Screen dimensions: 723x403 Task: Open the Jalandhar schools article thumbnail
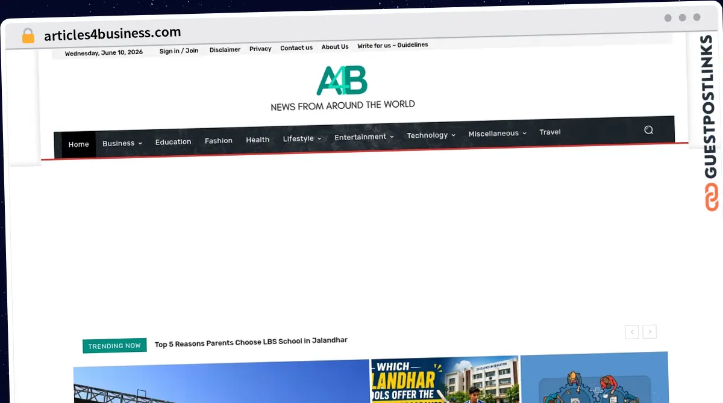(x=445, y=379)
